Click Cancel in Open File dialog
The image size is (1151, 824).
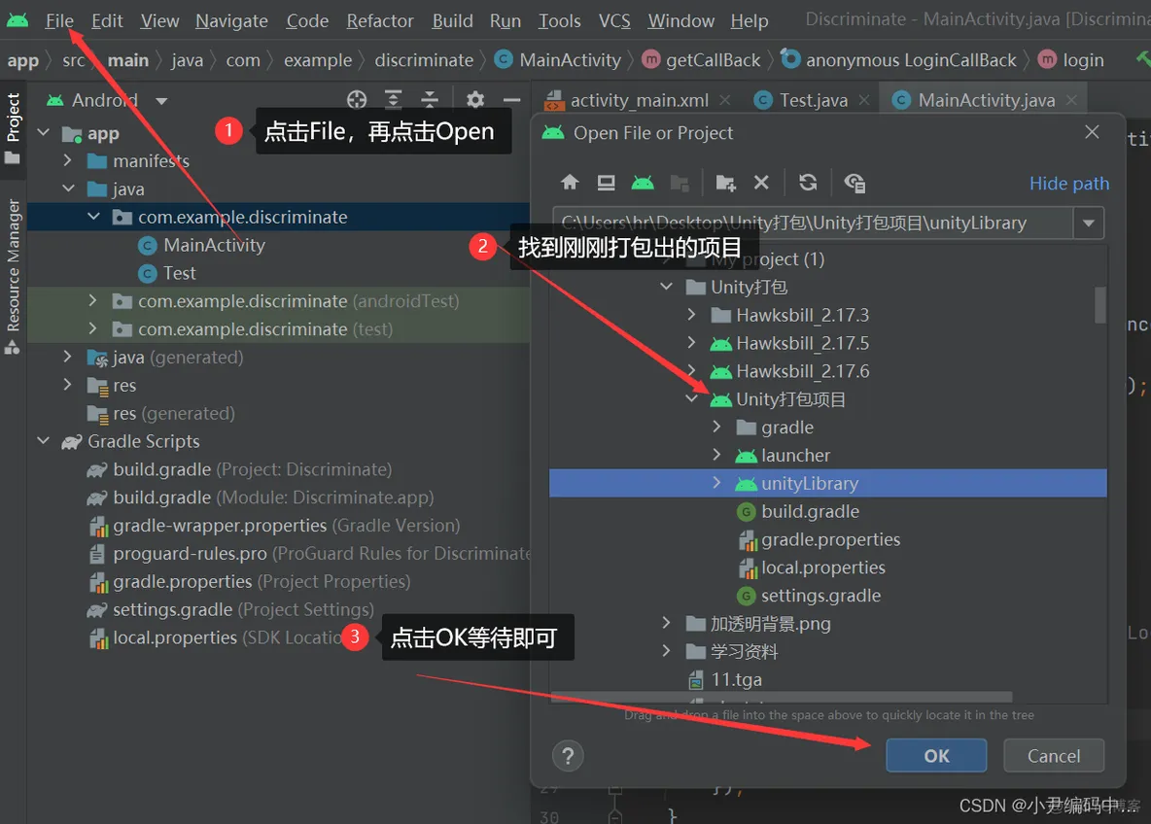coord(1054,756)
